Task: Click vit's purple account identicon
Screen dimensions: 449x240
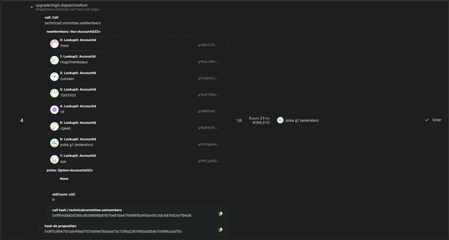Action: 54,110
